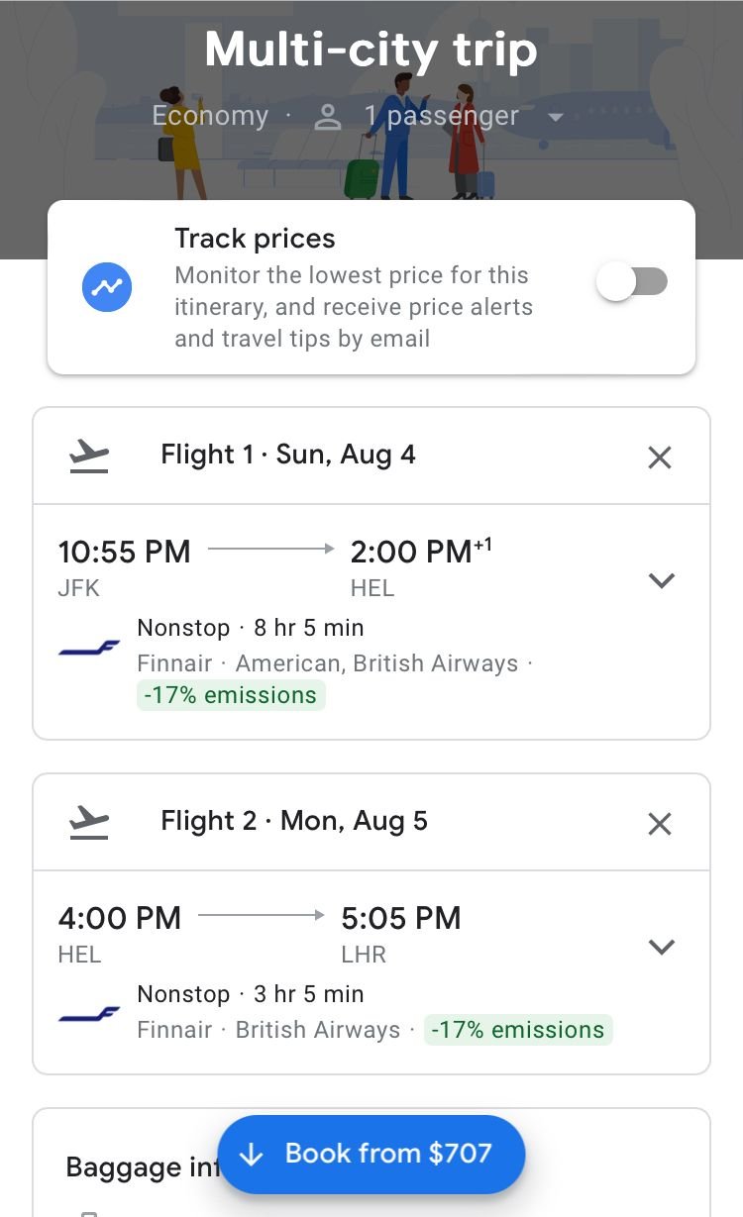Click the Finnair logo on HEL–LHR flight
The height and width of the screenshot is (1217, 743).
[x=89, y=1014]
